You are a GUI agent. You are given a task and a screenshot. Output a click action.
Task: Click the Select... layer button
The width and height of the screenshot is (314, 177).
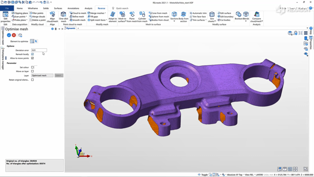pyautogui.click(x=59, y=75)
